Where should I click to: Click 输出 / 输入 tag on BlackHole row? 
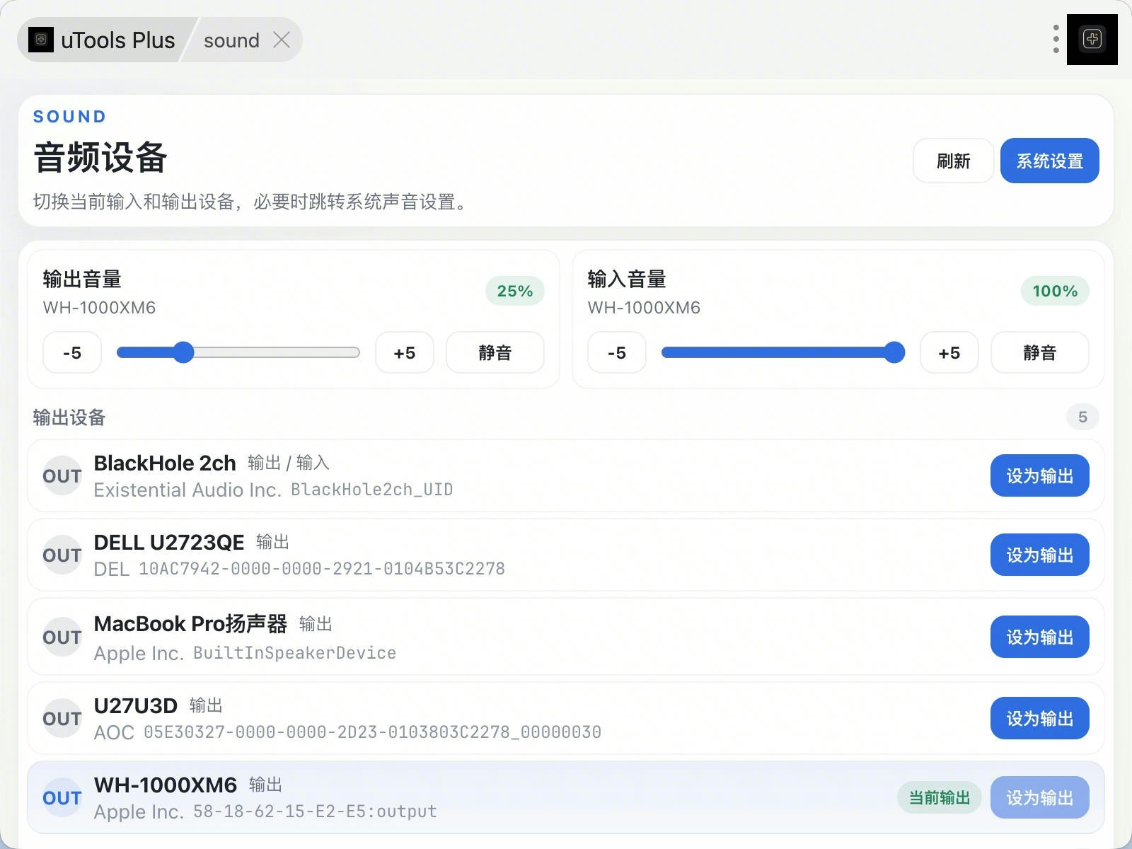(x=289, y=463)
